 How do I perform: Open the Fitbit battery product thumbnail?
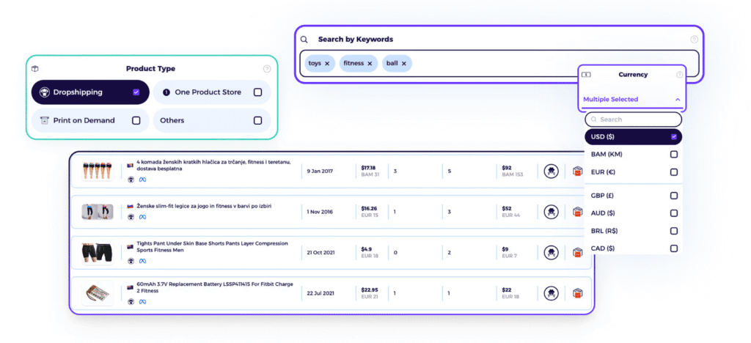point(98,294)
